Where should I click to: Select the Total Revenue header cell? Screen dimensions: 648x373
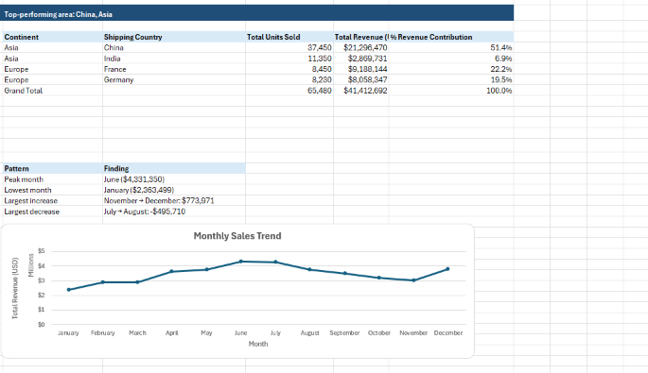tap(361, 37)
